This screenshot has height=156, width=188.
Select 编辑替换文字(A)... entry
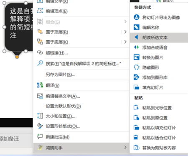coord(81,96)
